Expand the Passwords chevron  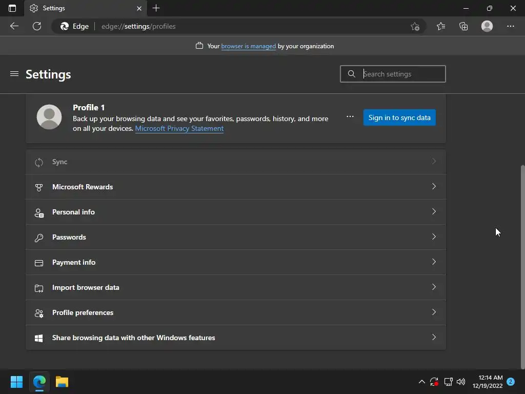434,237
